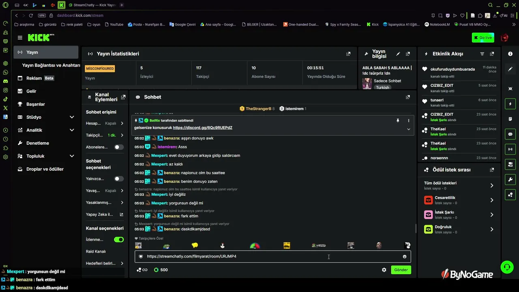Open the YouTube bookmark

tap(114, 24)
